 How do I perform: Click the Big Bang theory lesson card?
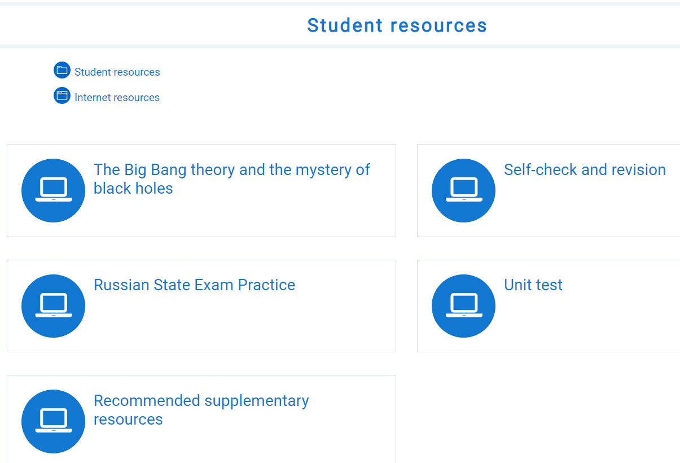click(201, 190)
